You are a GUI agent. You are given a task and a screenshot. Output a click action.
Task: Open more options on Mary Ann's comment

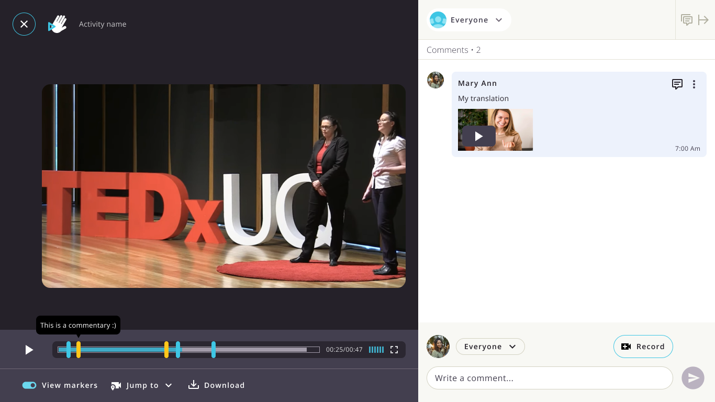point(694,84)
